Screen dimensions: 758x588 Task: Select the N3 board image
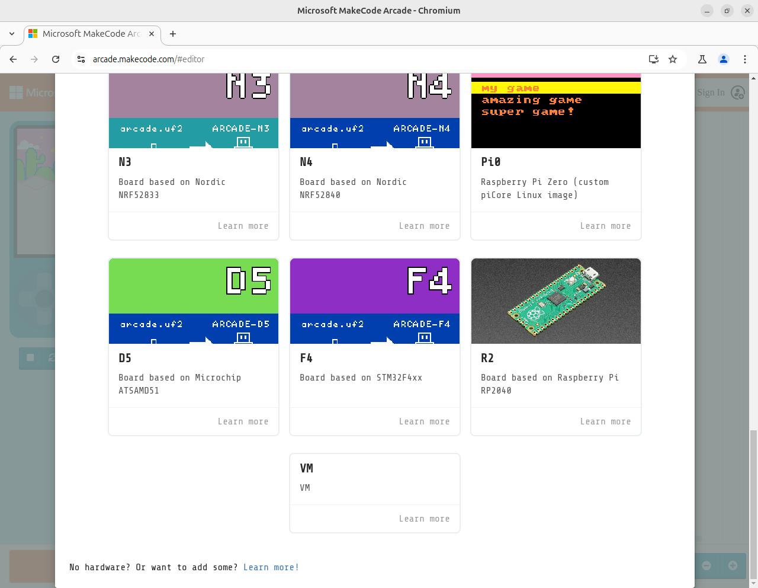(194, 111)
